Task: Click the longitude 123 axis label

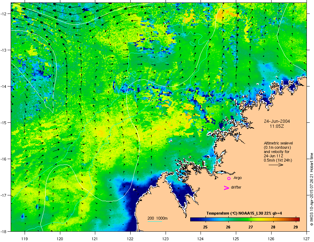Action: [x=166, y=238]
